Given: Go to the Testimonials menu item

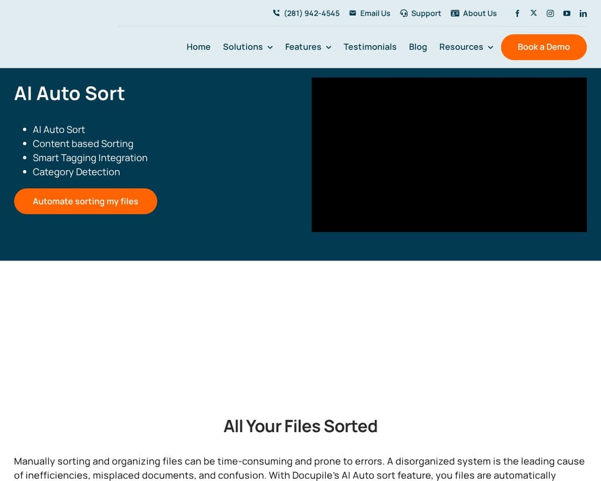Looking at the screenshot, I should pos(370,47).
